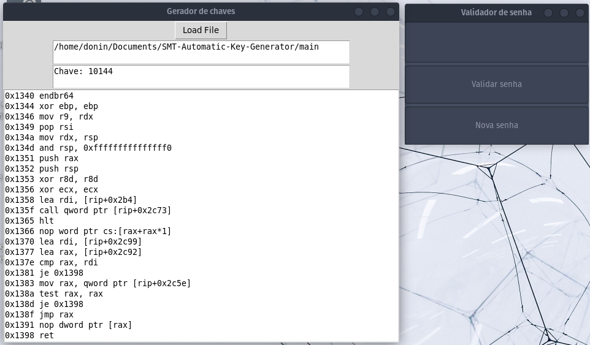Minimize the Gerador de chaves window

(x=359, y=12)
